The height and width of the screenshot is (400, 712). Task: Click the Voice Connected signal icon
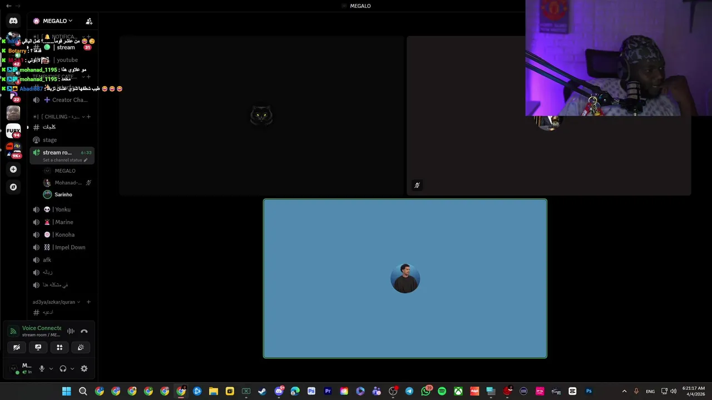(13, 331)
